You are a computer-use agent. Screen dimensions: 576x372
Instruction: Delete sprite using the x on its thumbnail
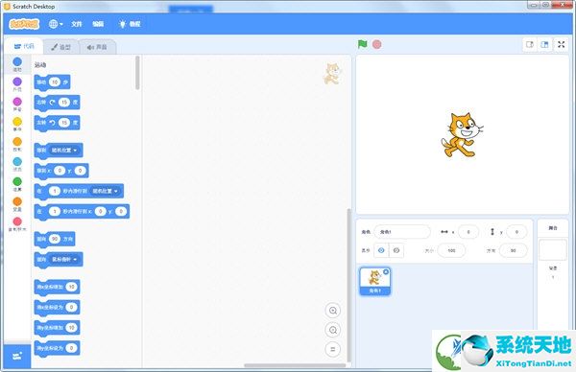pos(386,271)
